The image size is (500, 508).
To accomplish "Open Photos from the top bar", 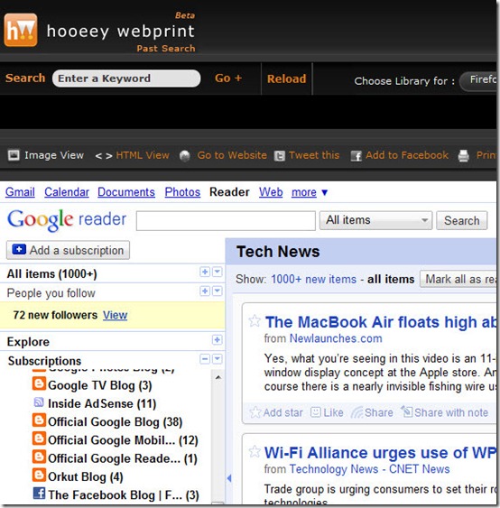I will (x=182, y=192).
